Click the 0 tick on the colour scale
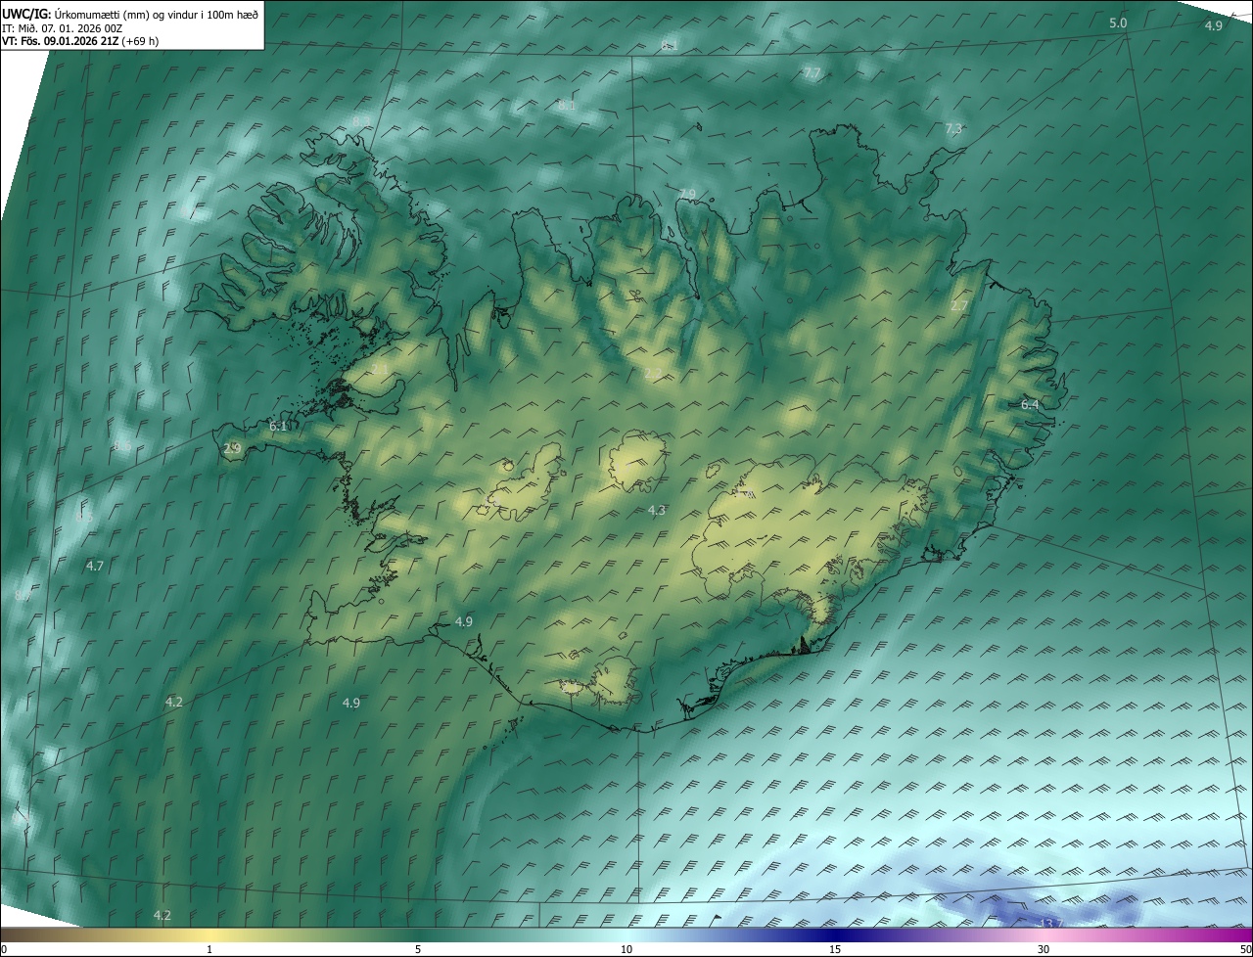The height and width of the screenshot is (957, 1253). pos(4,949)
